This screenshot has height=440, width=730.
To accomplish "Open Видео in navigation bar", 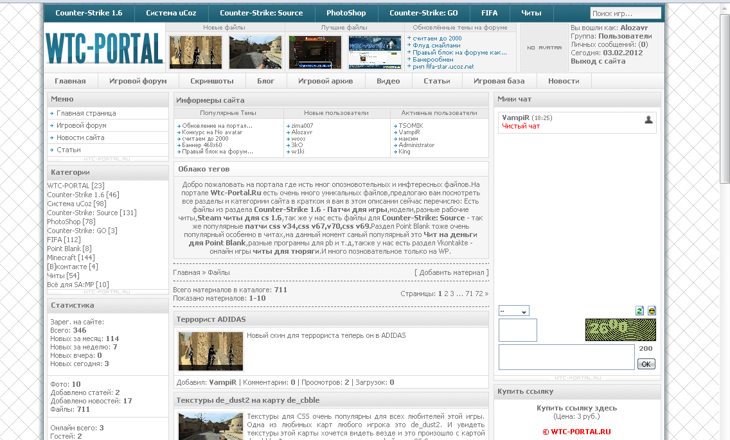I will point(388,81).
